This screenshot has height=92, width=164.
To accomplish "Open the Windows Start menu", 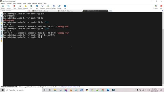I will click(3, 90).
